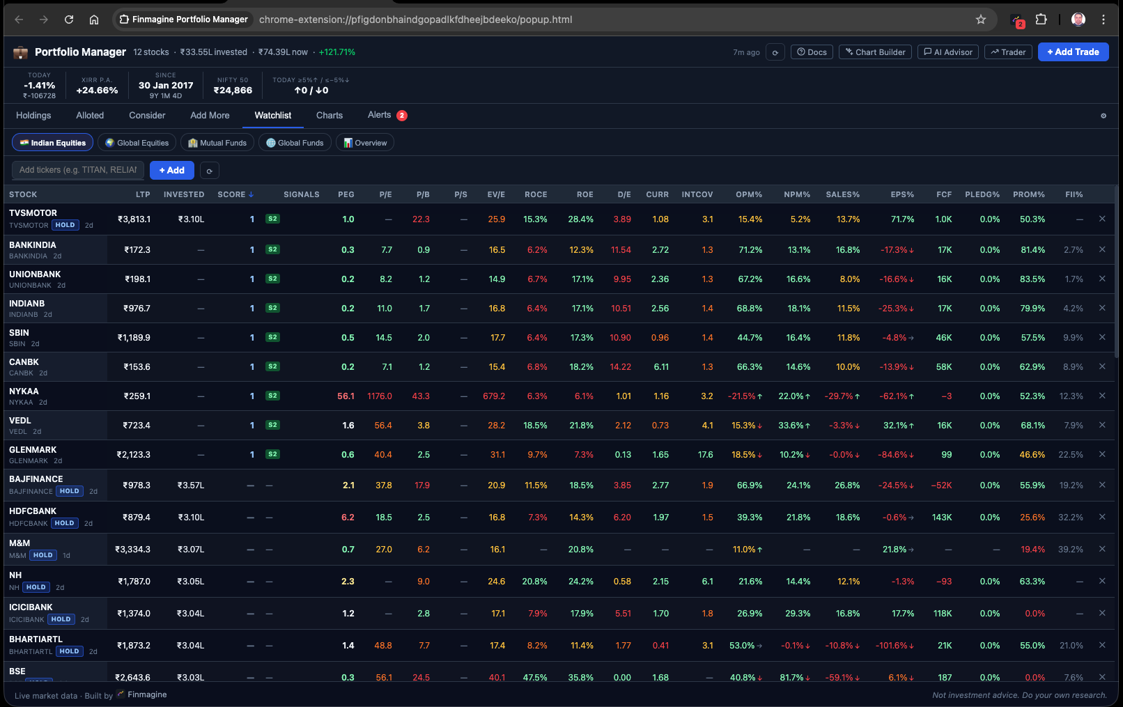This screenshot has height=707, width=1123.
Task: Refresh the watchlist with the reload icon beside Add
Action: pyautogui.click(x=209, y=170)
